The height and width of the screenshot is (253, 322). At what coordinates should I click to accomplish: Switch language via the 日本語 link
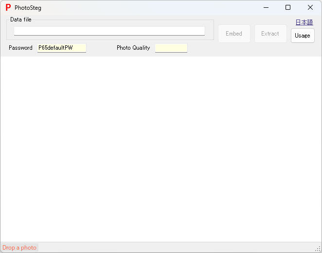click(x=304, y=22)
